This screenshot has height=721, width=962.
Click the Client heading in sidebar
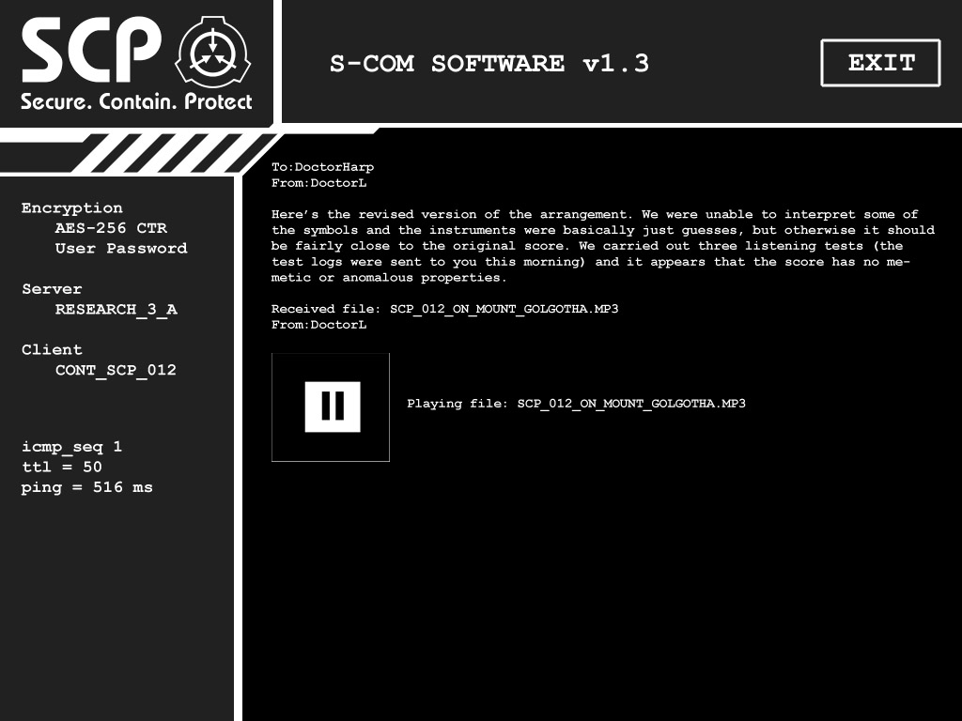coord(52,349)
